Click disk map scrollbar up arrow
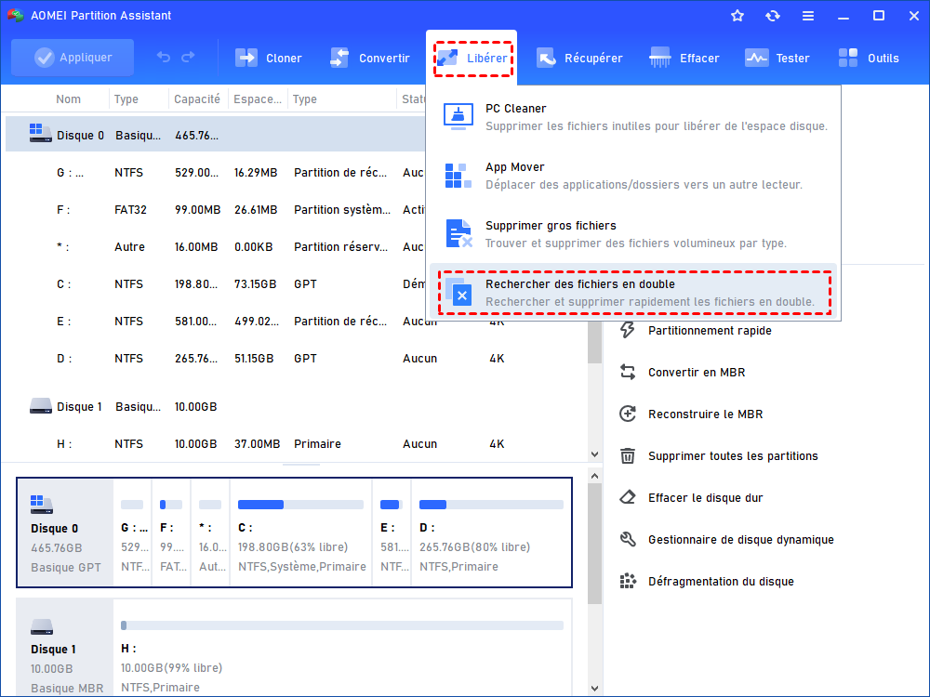The image size is (930, 697). (x=595, y=476)
